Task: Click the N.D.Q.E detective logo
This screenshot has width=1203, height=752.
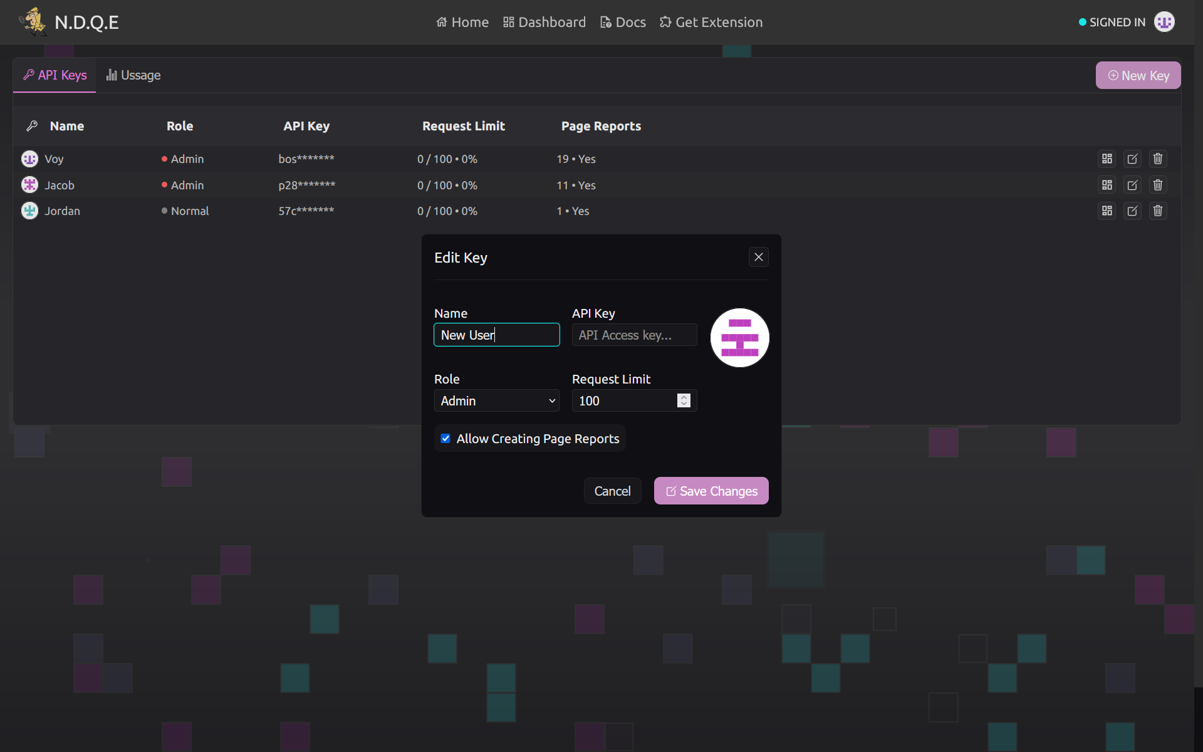Action: tap(33, 22)
